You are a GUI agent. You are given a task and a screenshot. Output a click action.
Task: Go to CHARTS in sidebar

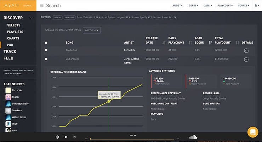(13, 38)
